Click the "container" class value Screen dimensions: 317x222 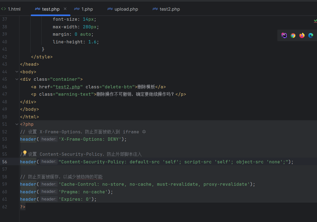coord(65,79)
